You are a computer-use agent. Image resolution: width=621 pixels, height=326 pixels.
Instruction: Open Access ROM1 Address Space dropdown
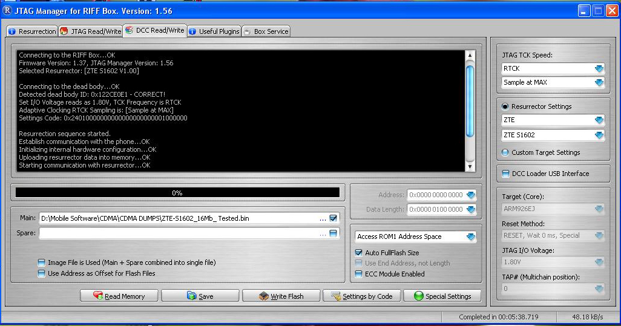(470, 236)
